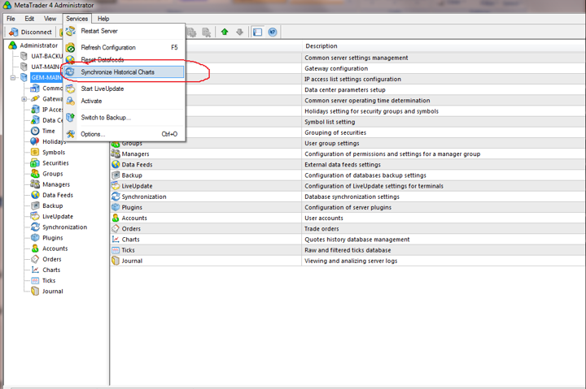Click the LiveUpdate icon in tree

pyautogui.click(x=35, y=216)
